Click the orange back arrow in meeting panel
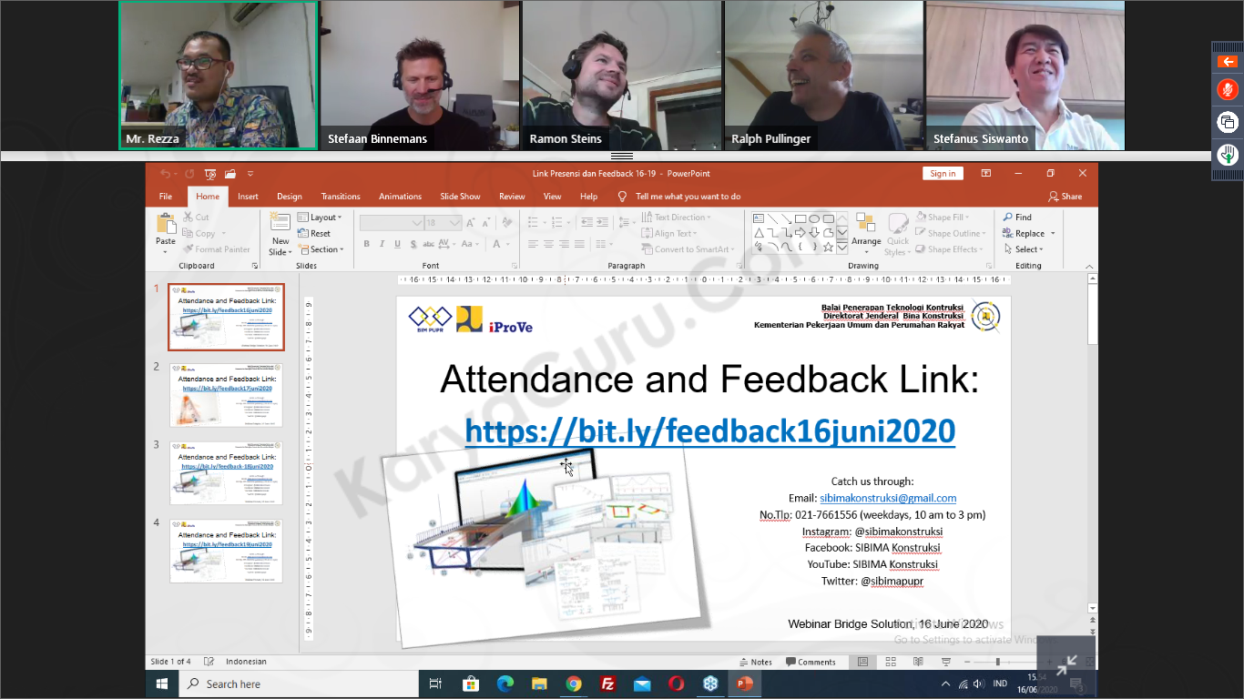 tap(1227, 62)
